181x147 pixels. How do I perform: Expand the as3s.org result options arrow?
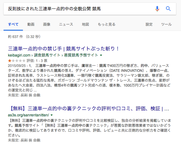[52, 115]
